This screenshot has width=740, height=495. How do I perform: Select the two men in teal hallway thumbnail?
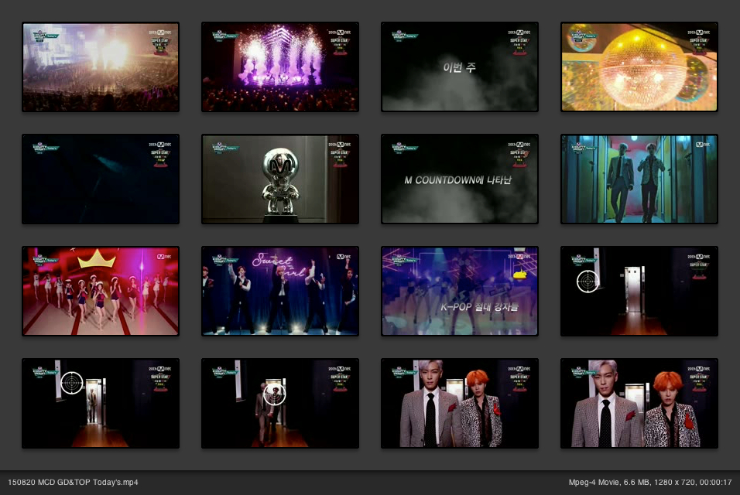tap(639, 179)
